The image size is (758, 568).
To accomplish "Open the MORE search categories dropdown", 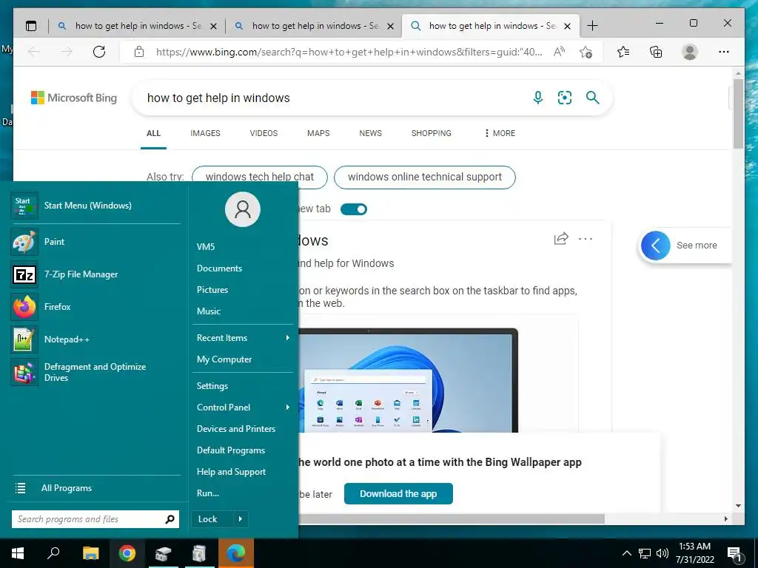I will pyautogui.click(x=500, y=133).
